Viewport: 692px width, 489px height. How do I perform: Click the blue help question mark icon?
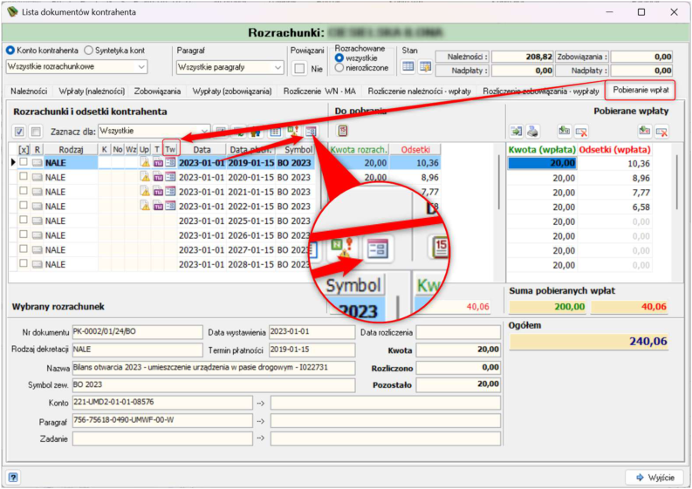13,477
